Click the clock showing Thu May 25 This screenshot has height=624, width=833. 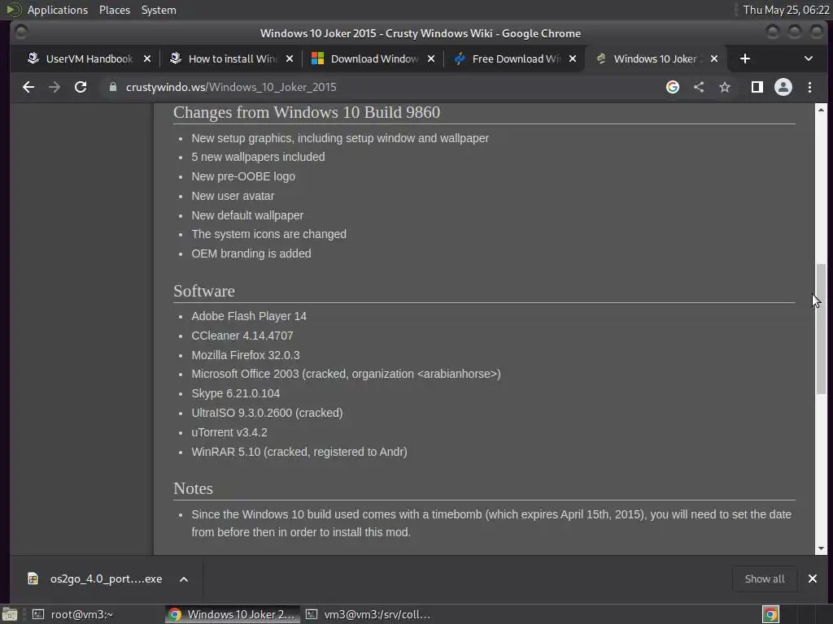coord(786,10)
